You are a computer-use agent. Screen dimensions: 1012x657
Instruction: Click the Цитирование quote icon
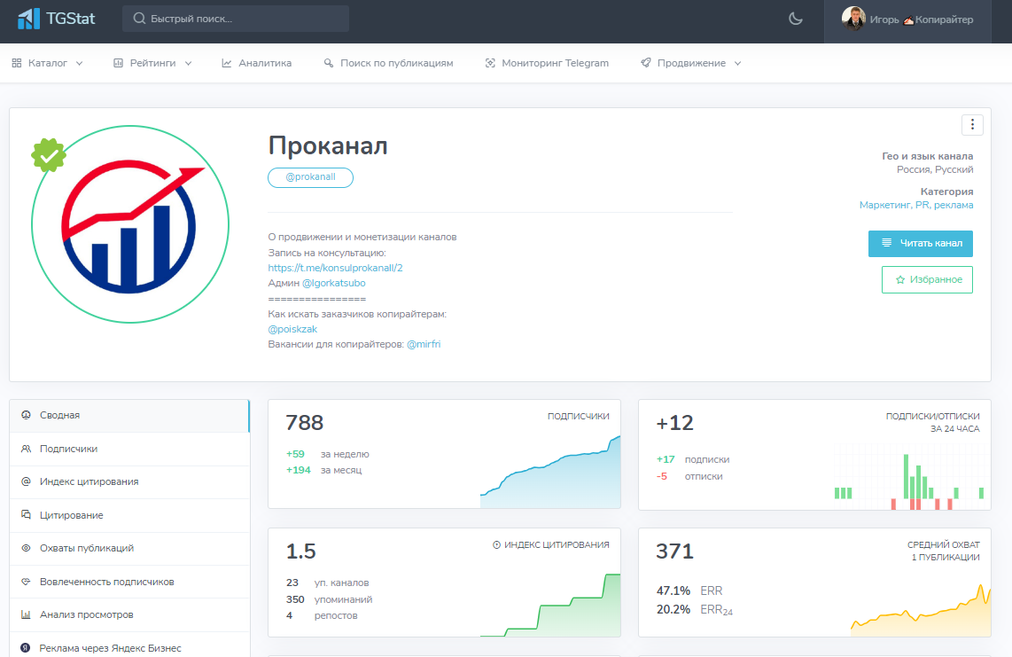26,515
